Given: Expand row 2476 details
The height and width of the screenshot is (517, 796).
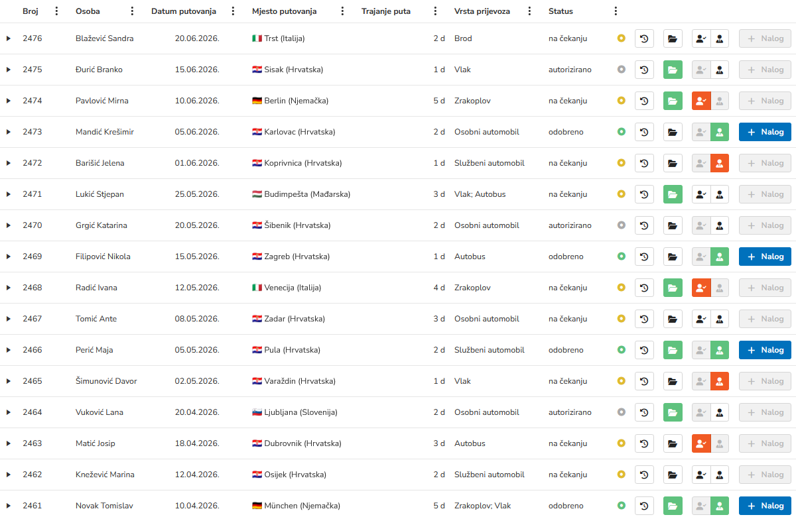Looking at the screenshot, I should [x=9, y=38].
